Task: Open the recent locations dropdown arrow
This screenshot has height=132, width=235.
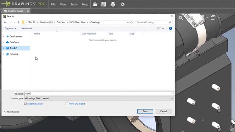Action: click(x=15, y=22)
